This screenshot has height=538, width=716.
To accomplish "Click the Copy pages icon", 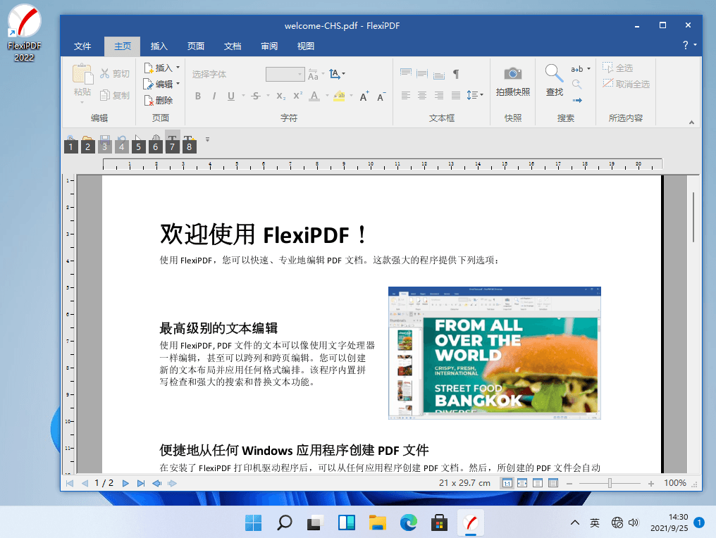I will pyautogui.click(x=105, y=95).
